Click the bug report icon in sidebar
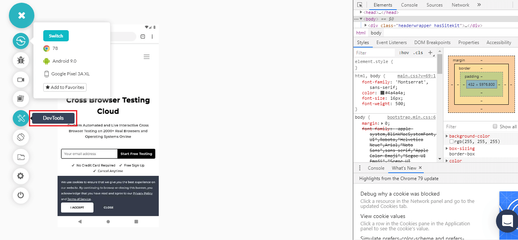 click(21, 60)
